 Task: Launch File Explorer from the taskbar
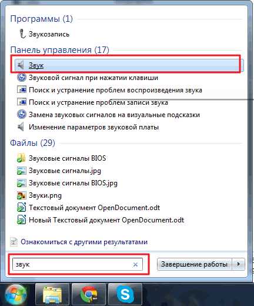(x=52, y=295)
